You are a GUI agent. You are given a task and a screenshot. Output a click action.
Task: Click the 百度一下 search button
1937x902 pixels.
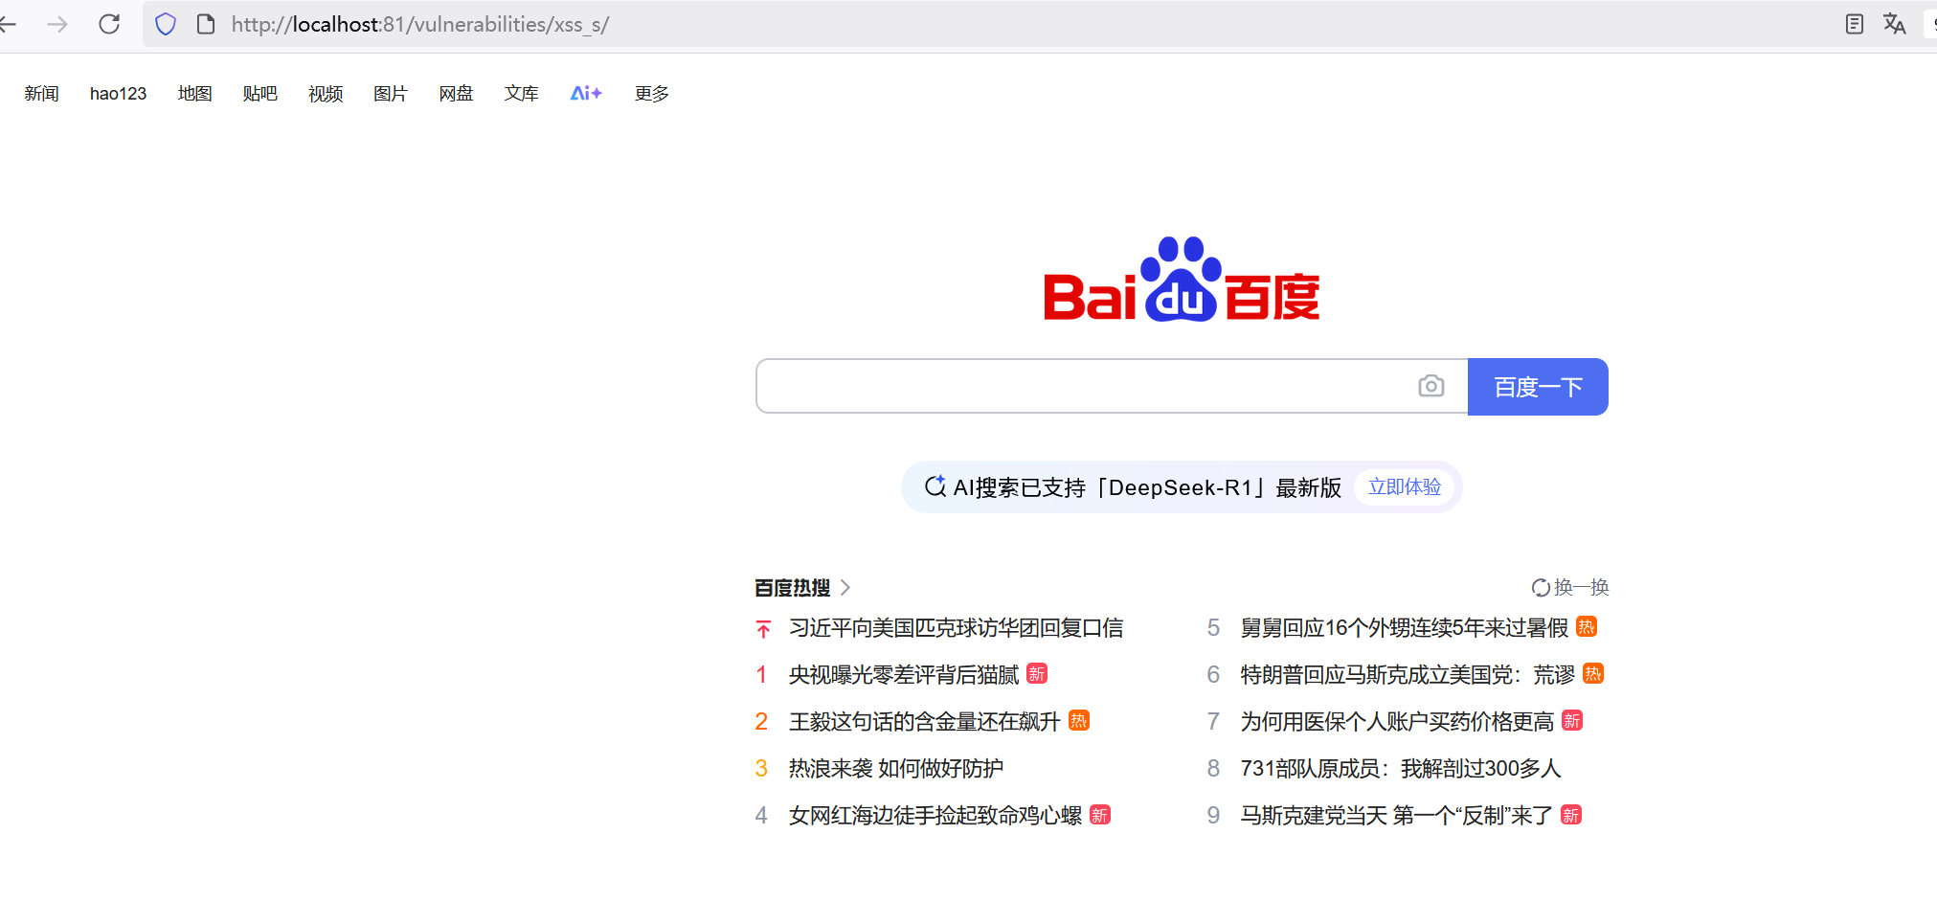point(1538,387)
